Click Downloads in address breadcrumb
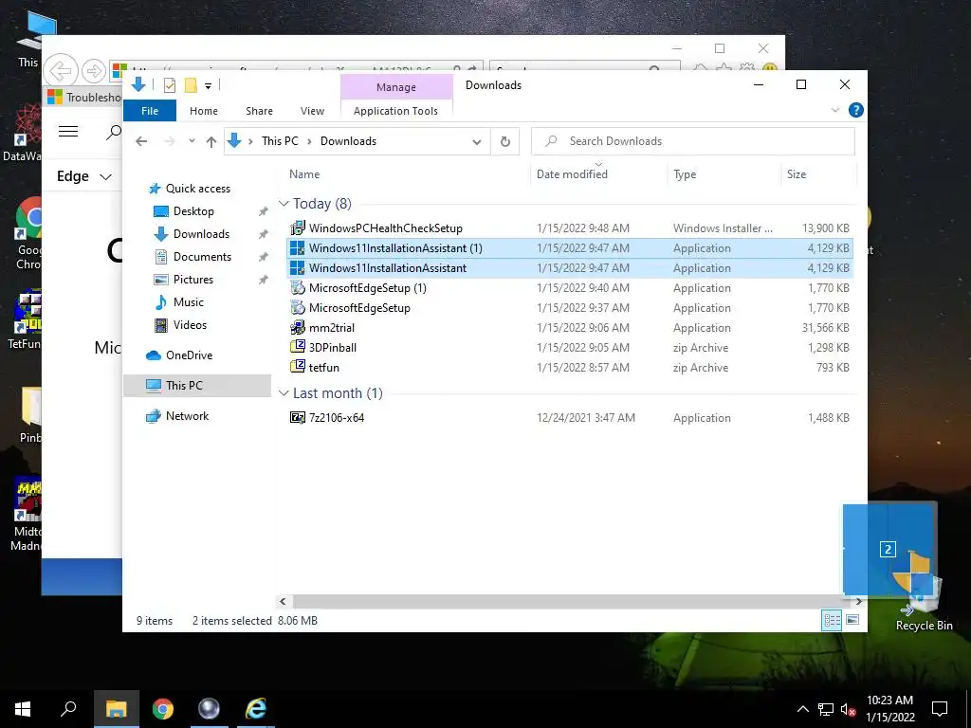 point(348,141)
